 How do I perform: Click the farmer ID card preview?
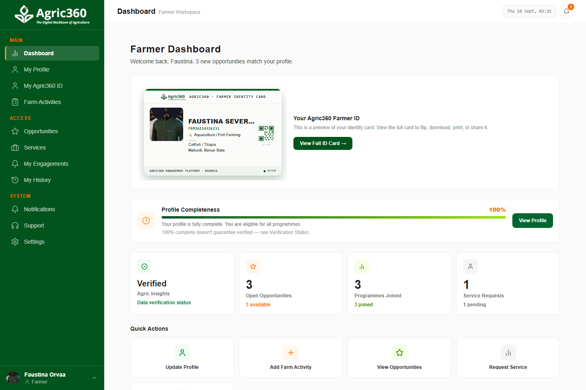coord(213,132)
